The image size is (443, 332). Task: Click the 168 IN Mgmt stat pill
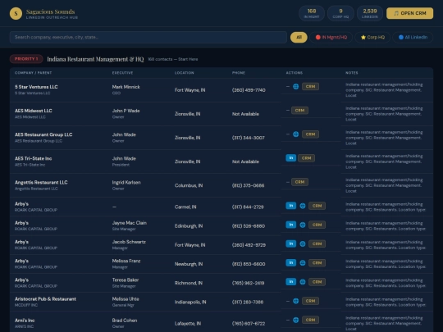(x=312, y=13)
